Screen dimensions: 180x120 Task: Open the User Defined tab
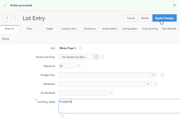[170, 28]
